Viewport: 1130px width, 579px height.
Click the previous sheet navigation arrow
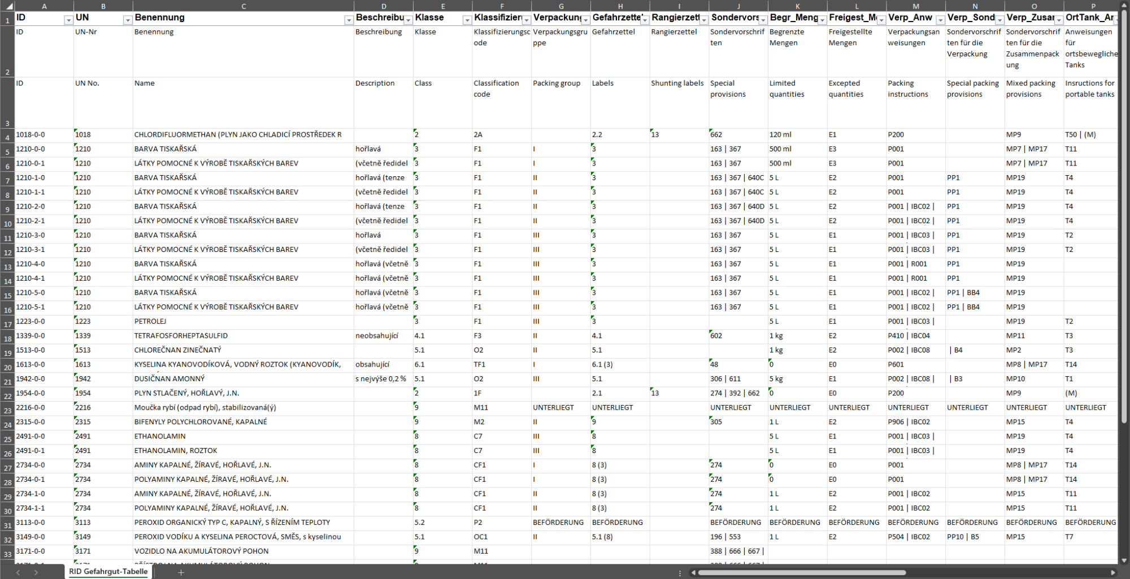tap(18, 572)
